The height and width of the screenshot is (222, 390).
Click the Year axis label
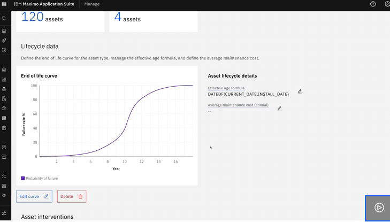(116, 169)
